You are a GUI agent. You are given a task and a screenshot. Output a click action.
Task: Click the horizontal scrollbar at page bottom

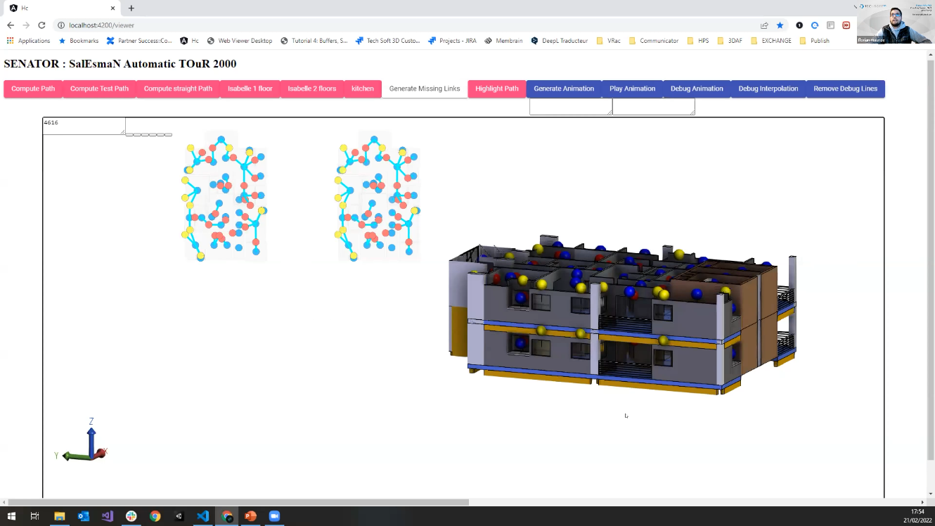[x=237, y=502]
